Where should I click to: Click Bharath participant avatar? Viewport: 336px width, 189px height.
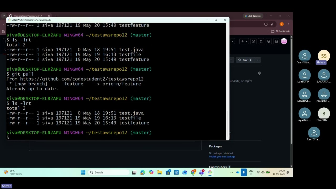[324, 114]
